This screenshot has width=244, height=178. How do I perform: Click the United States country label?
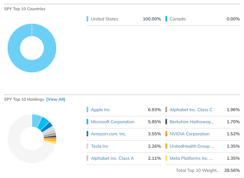coord(105,19)
